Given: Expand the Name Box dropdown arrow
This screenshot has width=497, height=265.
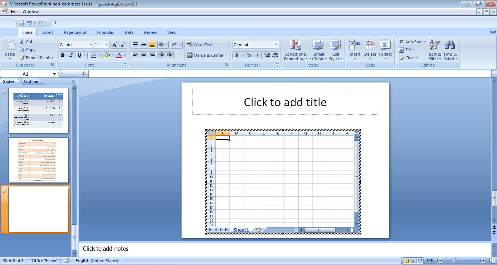Looking at the screenshot, I should tap(55, 74).
